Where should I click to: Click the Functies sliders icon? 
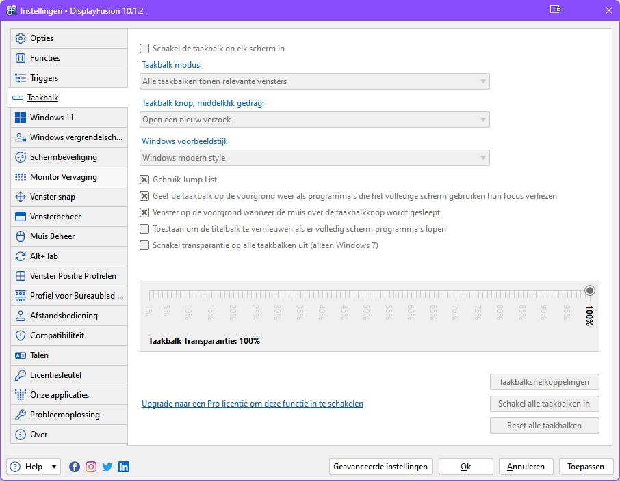[20, 58]
